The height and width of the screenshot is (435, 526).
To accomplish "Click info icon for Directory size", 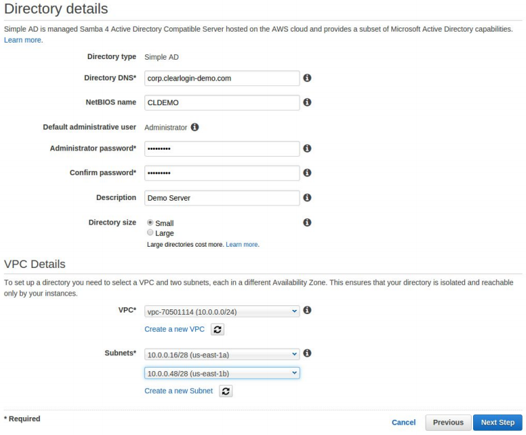I will 307,223.
